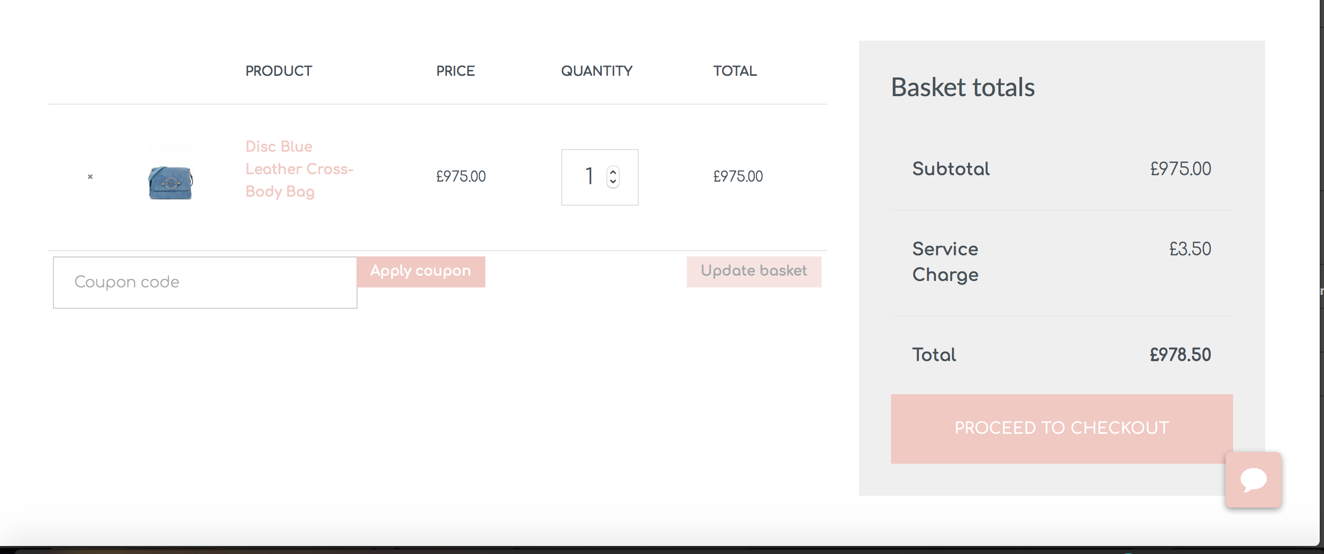The width and height of the screenshot is (1324, 554).
Task: Click the item price under PRICE column
Action: click(x=461, y=176)
